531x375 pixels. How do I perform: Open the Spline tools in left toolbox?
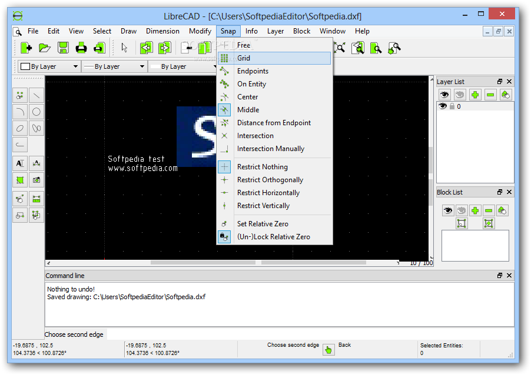[36, 128]
